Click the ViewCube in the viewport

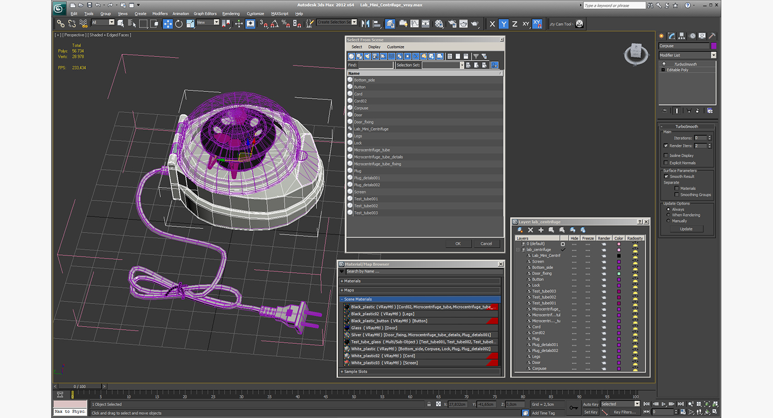pos(636,52)
